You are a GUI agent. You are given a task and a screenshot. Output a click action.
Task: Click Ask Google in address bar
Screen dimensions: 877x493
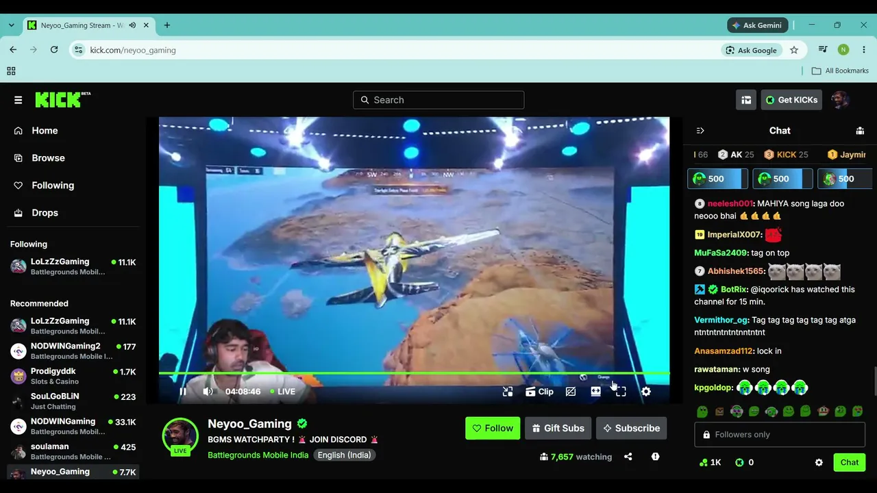752,50
